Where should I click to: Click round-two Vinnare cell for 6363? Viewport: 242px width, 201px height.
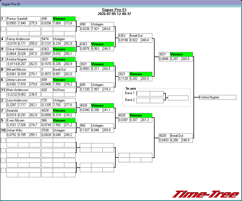[x=102, y=44]
